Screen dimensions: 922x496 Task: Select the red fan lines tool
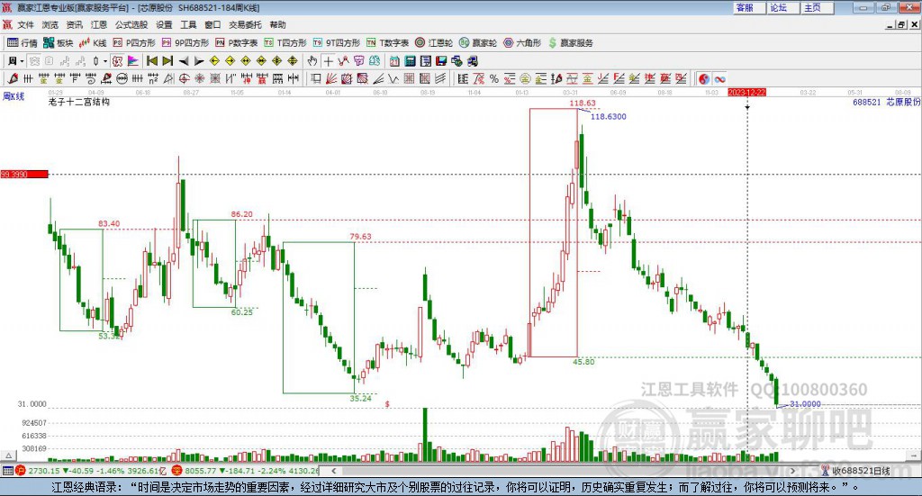pyautogui.click(x=331, y=78)
